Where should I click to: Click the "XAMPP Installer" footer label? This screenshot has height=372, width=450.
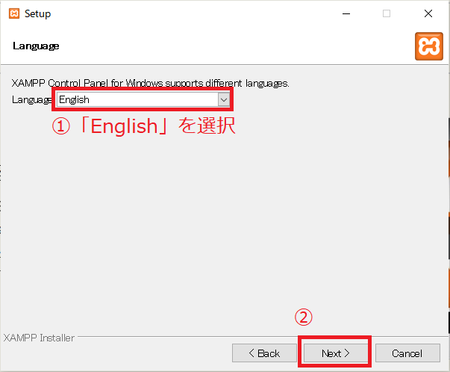(40, 338)
